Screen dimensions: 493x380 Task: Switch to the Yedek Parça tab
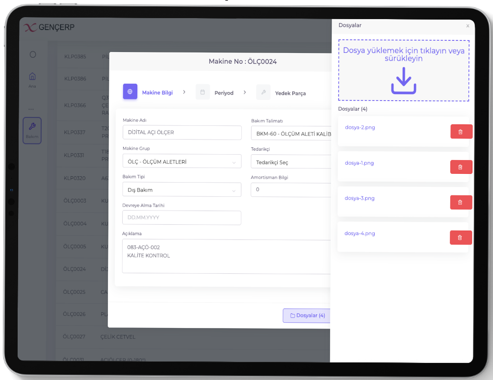coord(290,93)
